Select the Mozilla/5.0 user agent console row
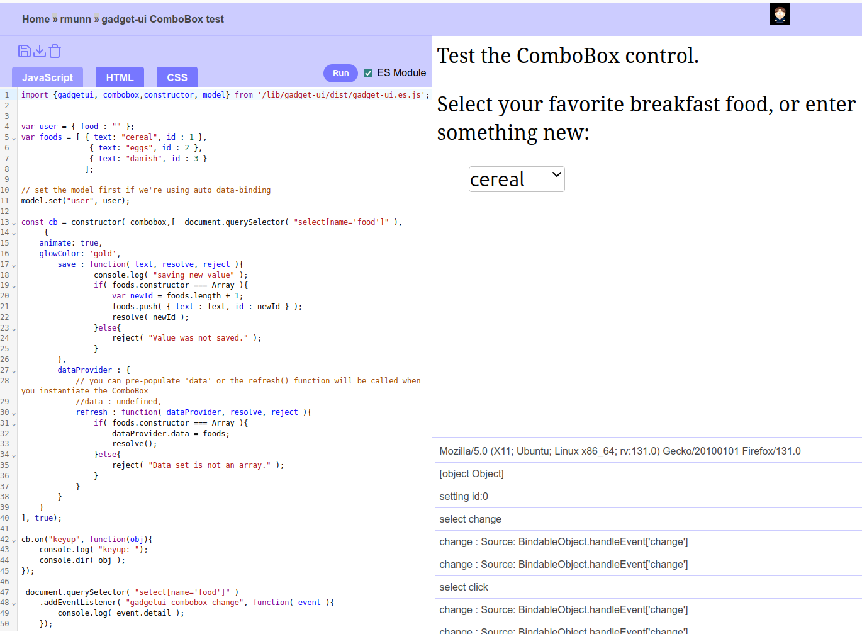This screenshot has width=862, height=634. (647, 451)
